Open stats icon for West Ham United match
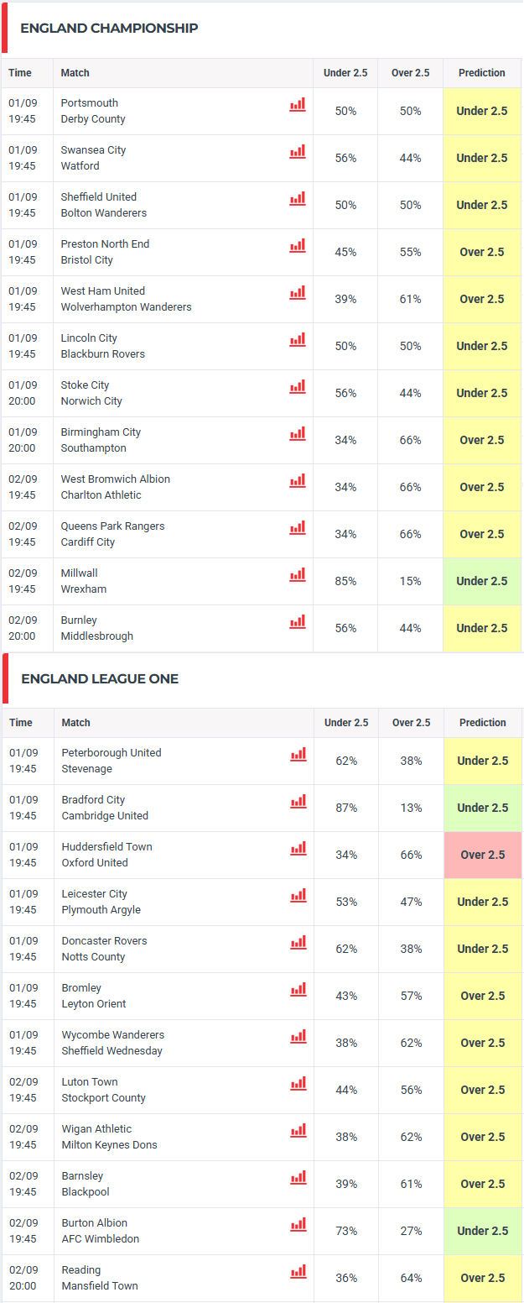Screen dimensions: 524x1303 [298, 292]
